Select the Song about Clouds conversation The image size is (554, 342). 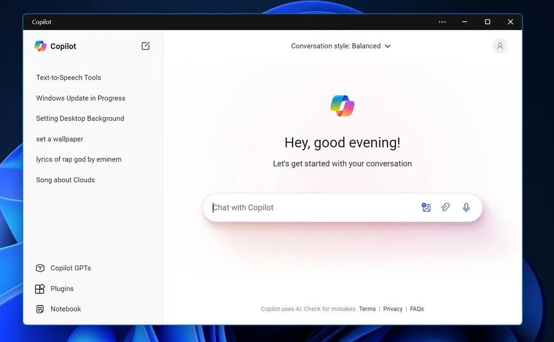(x=65, y=180)
